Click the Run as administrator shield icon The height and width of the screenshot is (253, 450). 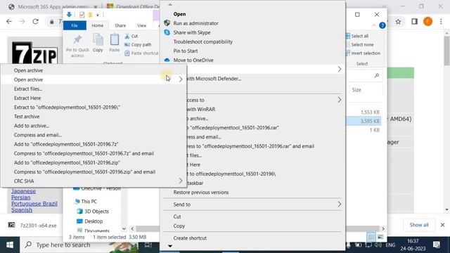pos(167,23)
